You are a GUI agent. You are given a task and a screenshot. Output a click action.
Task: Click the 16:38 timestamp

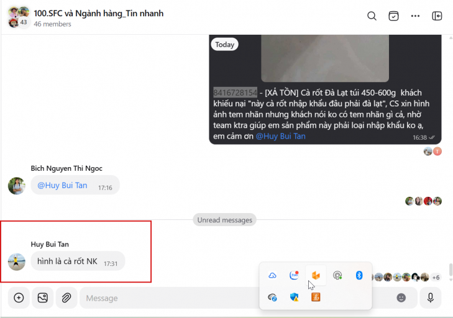click(420, 137)
